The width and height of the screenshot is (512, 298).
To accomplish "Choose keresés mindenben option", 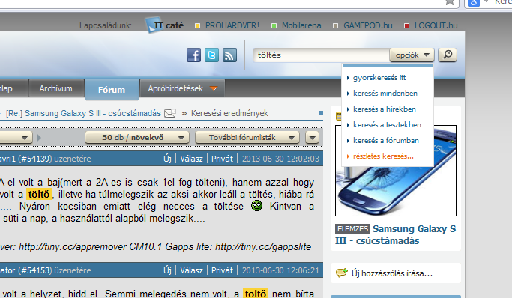I will (x=385, y=94).
